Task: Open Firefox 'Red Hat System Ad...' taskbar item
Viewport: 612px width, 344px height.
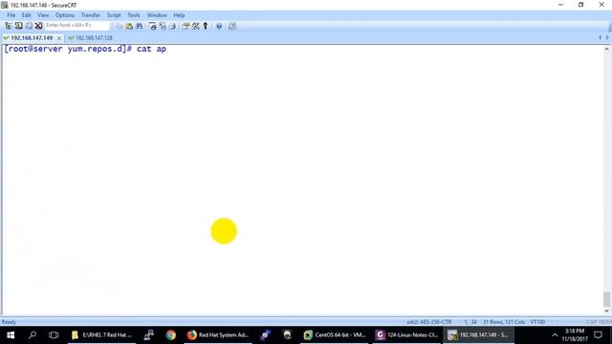Action: 218,335
